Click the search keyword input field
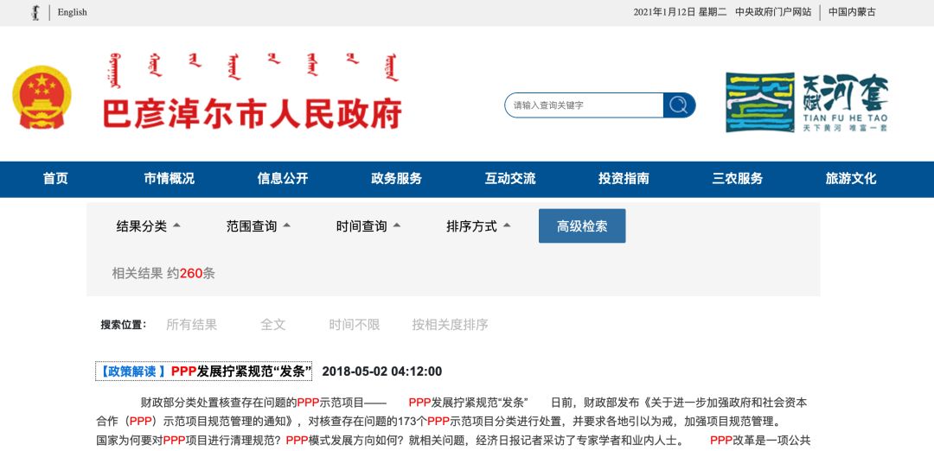Viewport: 934px width, 451px height. point(584,105)
